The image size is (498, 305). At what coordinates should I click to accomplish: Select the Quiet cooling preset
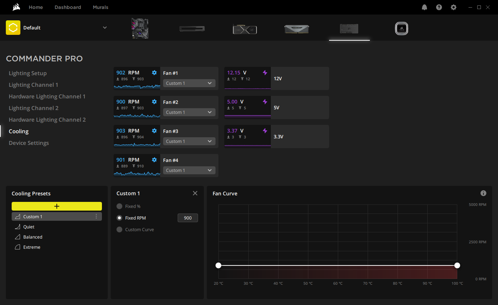click(28, 227)
